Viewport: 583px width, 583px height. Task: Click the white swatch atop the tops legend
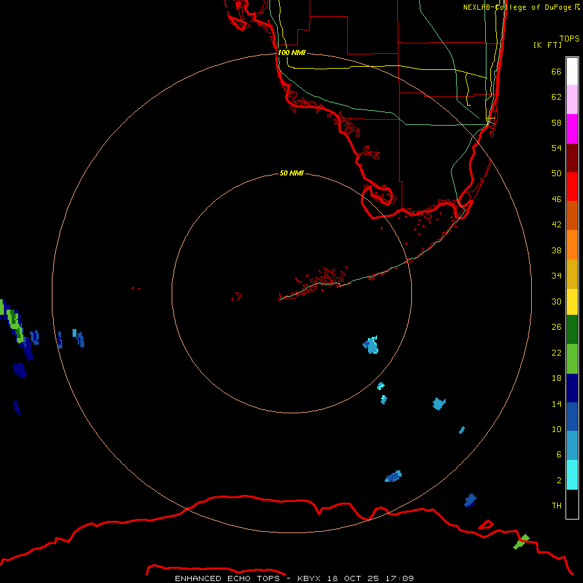572,71
